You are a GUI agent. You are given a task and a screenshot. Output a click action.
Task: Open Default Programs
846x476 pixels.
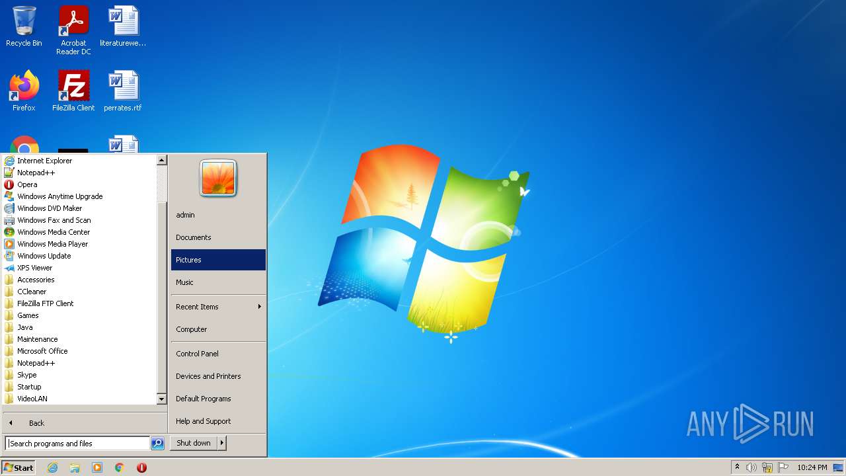(218, 399)
